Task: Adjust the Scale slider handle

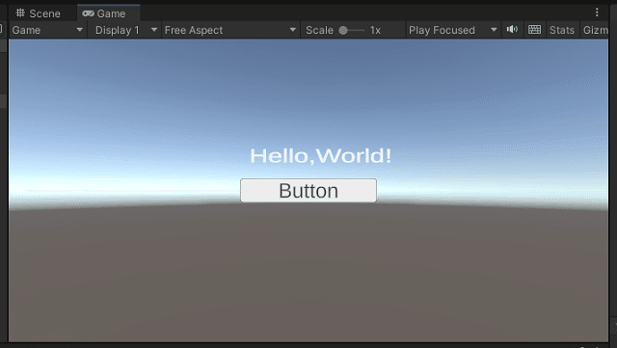Action: point(343,30)
